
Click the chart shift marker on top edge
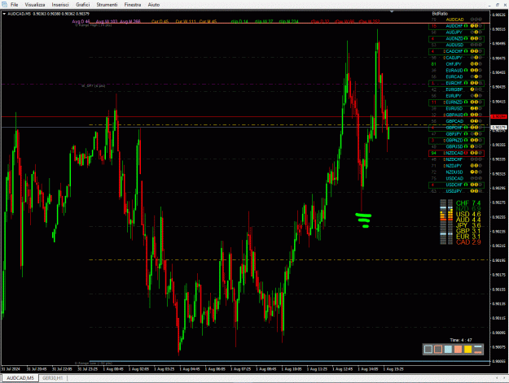(x=392, y=11)
